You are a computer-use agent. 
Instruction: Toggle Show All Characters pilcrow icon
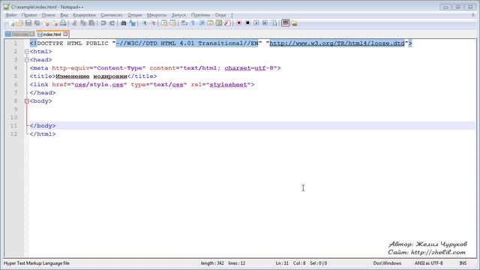pyautogui.click(x=193, y=23)
